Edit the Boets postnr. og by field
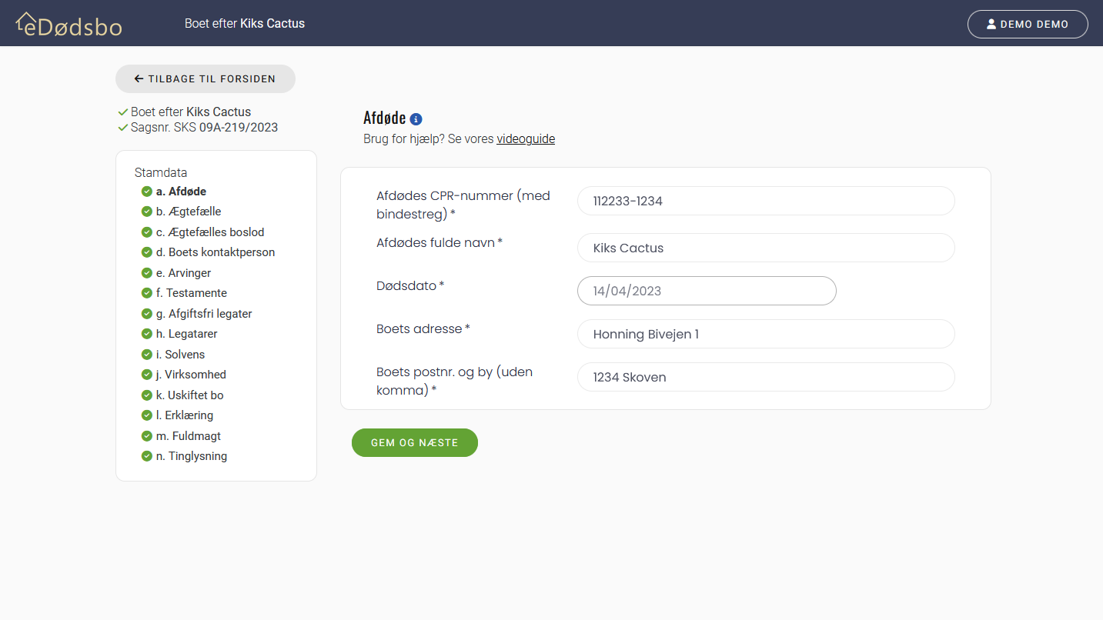1103x620 pixels. coord(765,377)
